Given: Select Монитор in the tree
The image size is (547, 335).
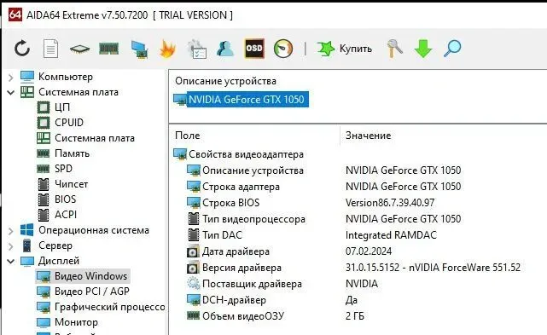Looking at the screenshot, I should click(76, 322).
